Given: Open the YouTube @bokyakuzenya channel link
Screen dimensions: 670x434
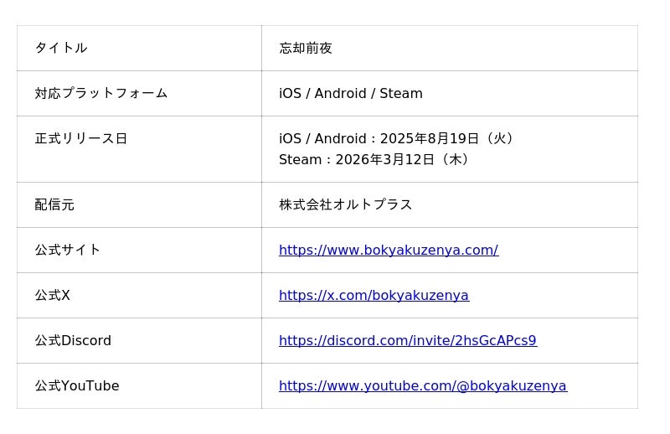Looking at the screenshot, I should click(423, 386).
